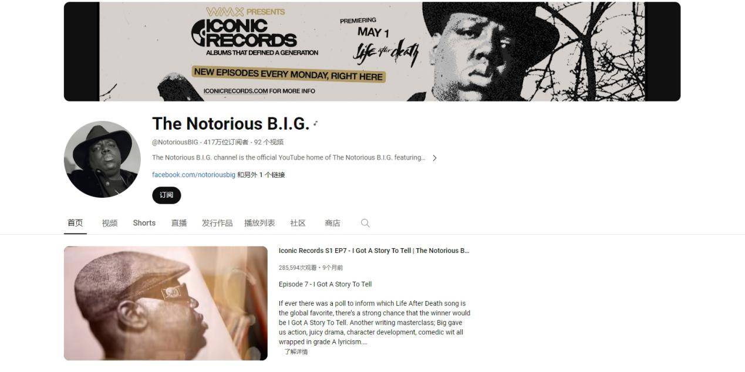Click the search icon in channel tabs
Image resolution: width=745 pixels, height=372 pixels.
[365, 223]
